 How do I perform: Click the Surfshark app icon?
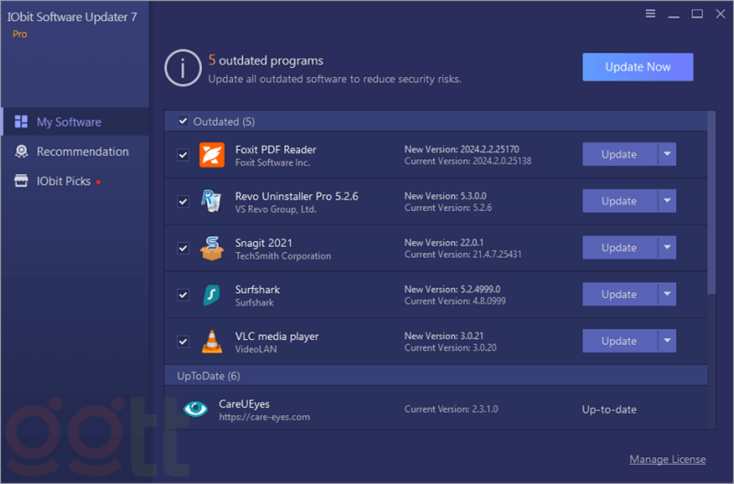point(212,295)
